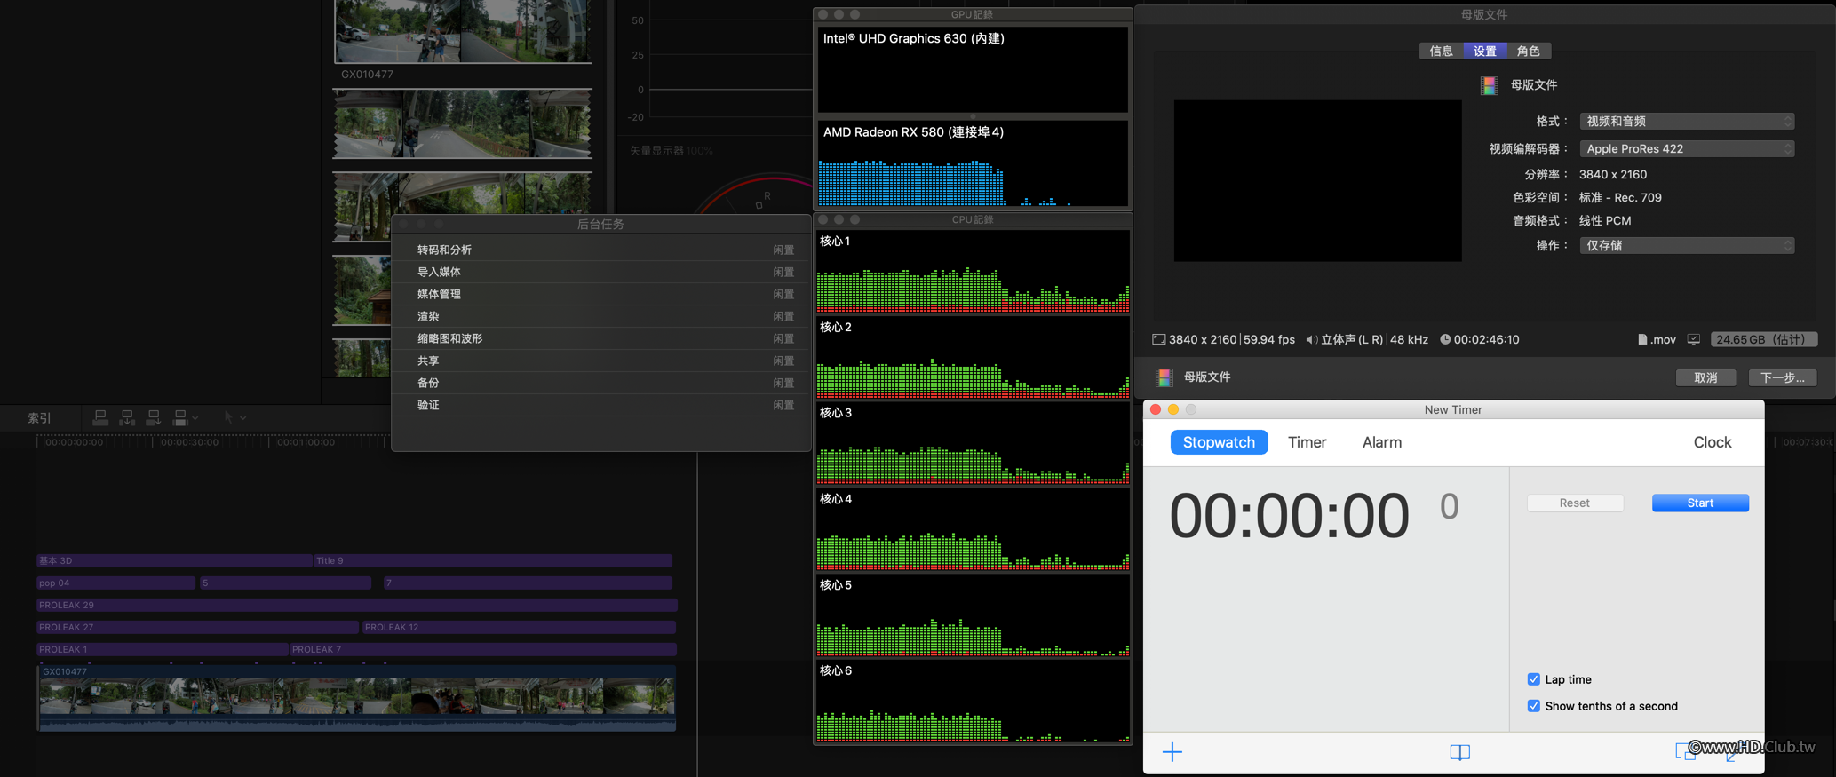1836x777 pixels.
Task: Select the PROLEAK 7 clip
Action: [483, 649]
